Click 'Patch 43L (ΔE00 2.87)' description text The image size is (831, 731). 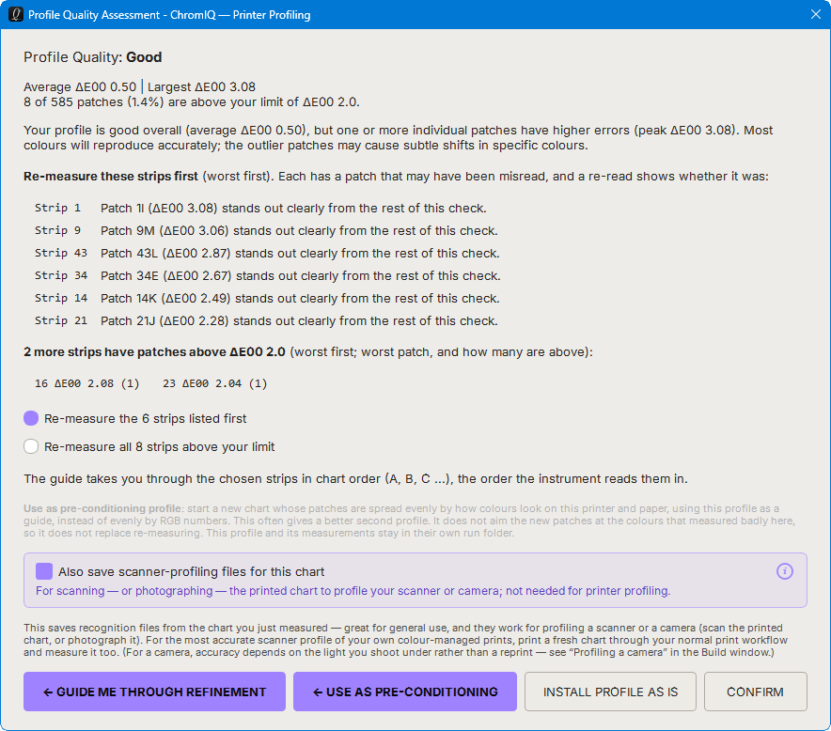pyautogui.click(x=301, y=253)
